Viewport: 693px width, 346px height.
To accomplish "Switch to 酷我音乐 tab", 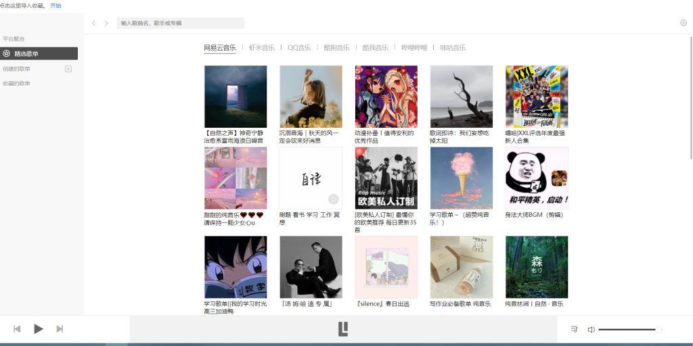I will [376, 48].
